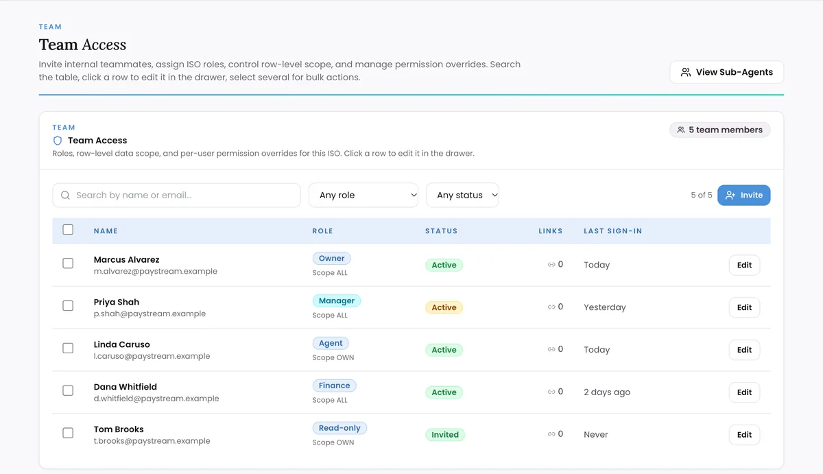Click the shield icon beside Team Access

click(x=58, y=141)
